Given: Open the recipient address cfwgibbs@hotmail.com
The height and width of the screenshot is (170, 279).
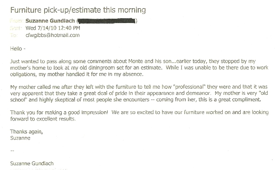Looking at the screenshot, I should pyautogui.click(x=52, y=35).
